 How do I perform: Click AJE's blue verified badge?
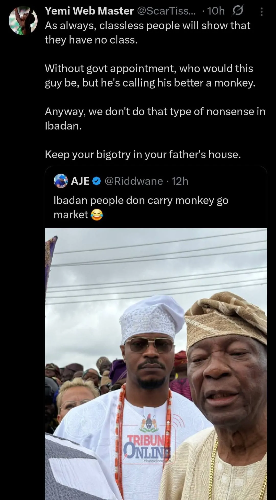(x=96, y=181)
